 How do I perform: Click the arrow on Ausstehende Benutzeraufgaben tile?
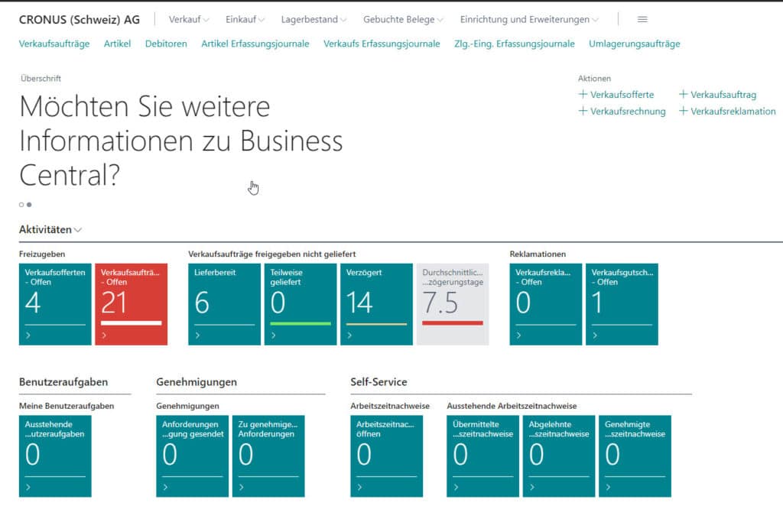(28, 487)
